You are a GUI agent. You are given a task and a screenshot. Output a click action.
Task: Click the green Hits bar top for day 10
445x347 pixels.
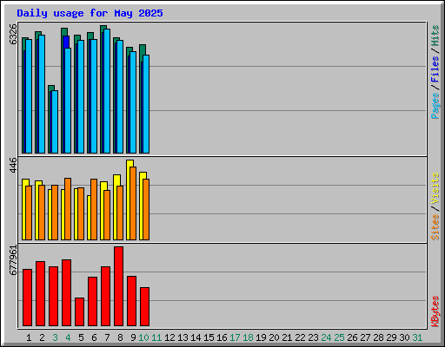point(143,49)
